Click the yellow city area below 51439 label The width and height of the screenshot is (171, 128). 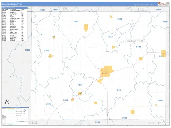51,56
